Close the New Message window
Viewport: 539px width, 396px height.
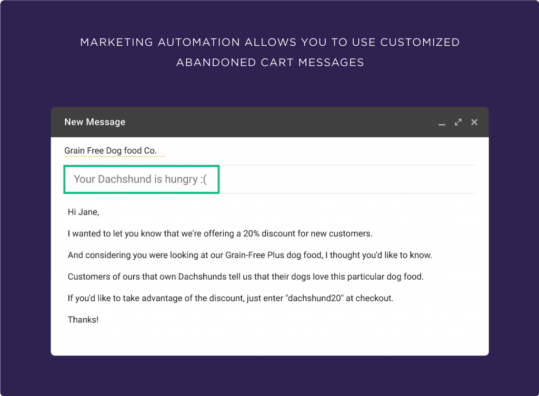pyautogui.click(x=474, y=122)
